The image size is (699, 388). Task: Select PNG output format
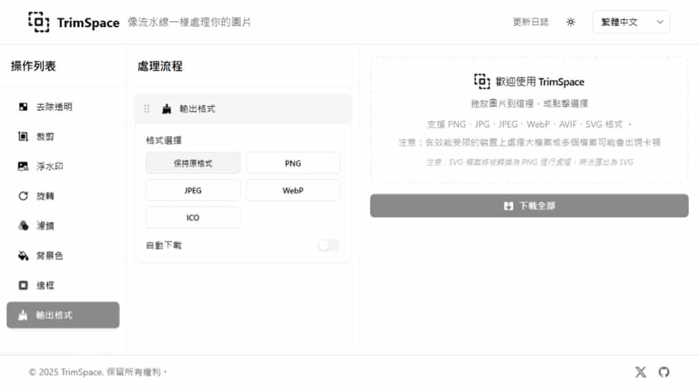pos(293,163)
